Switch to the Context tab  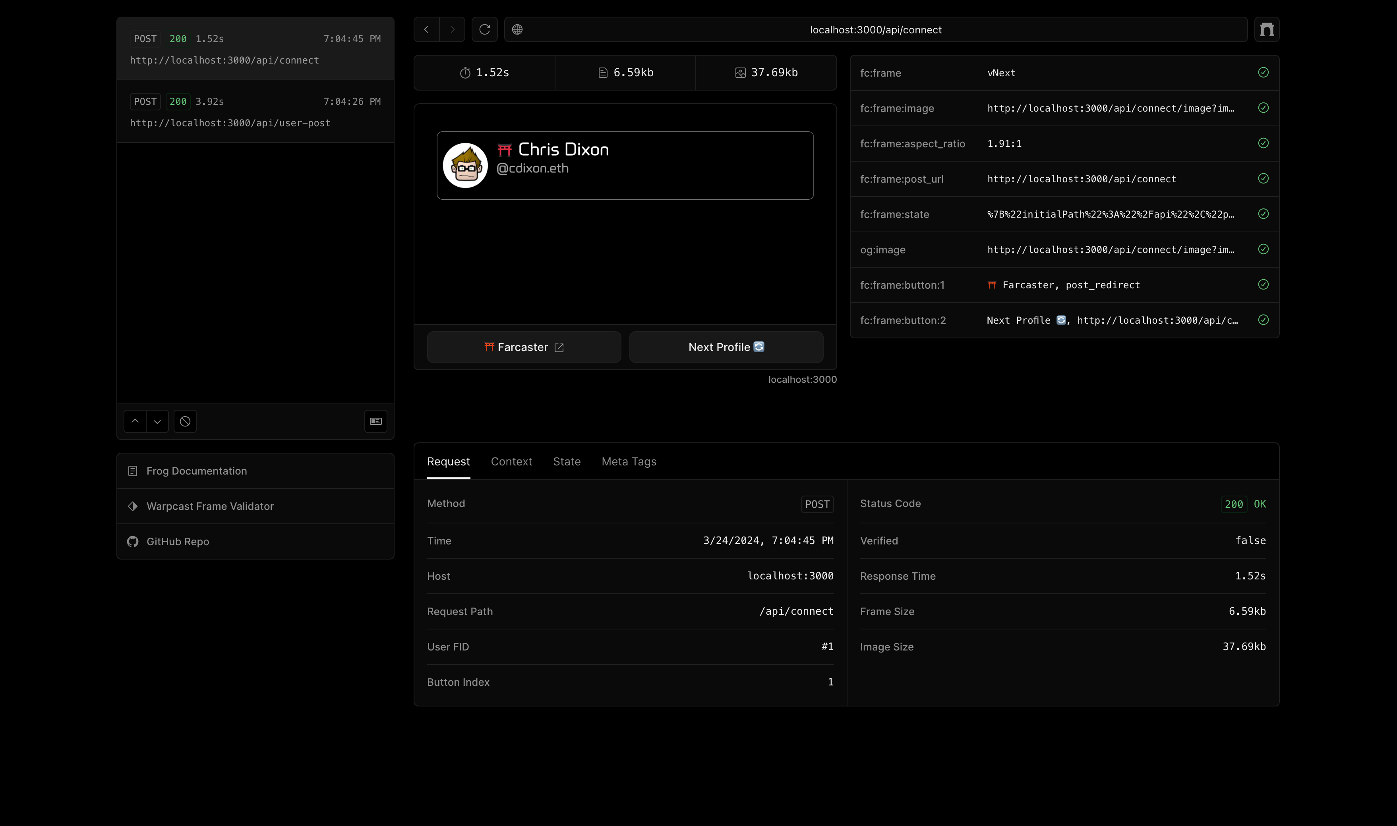pos(511,461)
